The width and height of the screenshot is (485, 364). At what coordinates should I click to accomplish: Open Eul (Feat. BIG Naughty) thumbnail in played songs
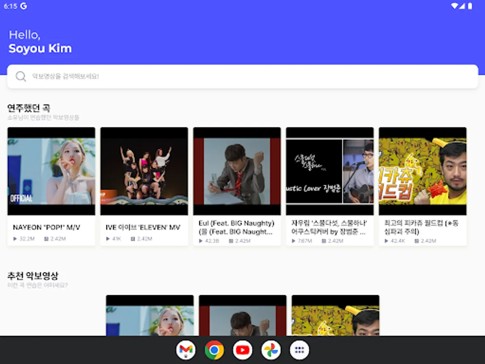click(237, 171)
